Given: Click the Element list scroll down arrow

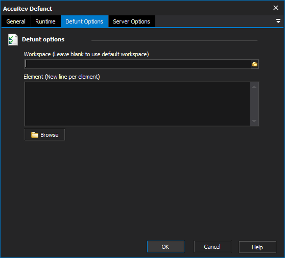Looking at the screenshot, I should click(254, 121).
